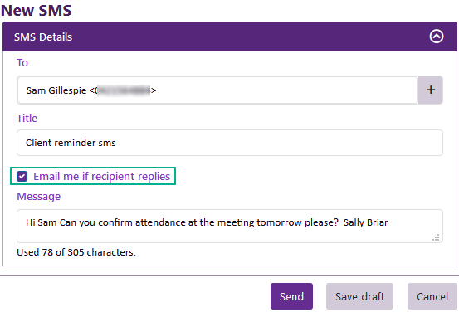Click the 'Used 78 of 305 characters' counter
Screen dimensions: 459x317
pos(76,252)
